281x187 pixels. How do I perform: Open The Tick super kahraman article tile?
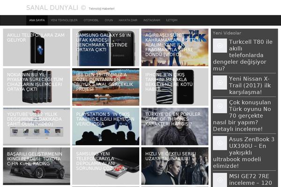(175, 47)
